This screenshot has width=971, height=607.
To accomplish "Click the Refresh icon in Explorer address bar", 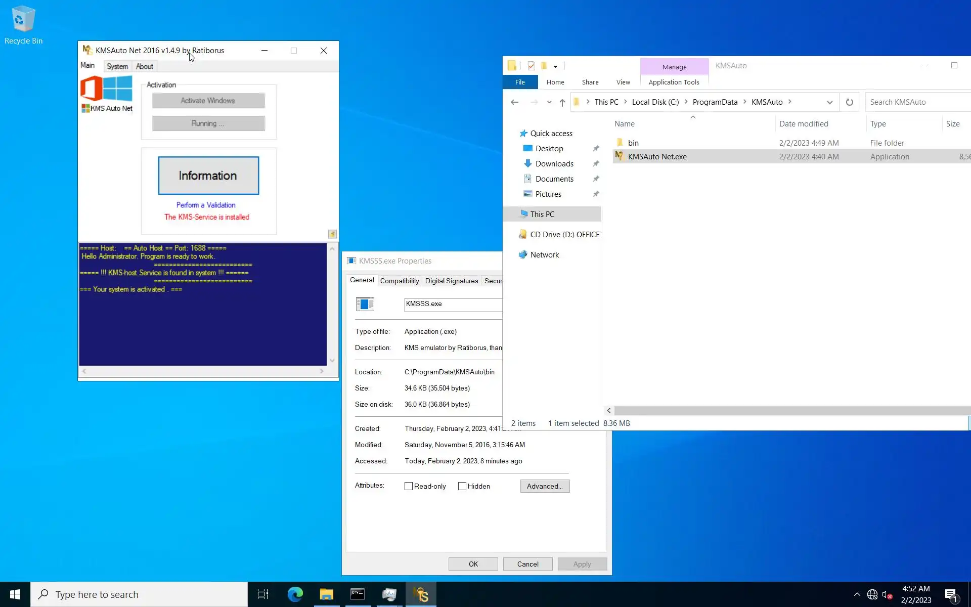I will (850, 102).
